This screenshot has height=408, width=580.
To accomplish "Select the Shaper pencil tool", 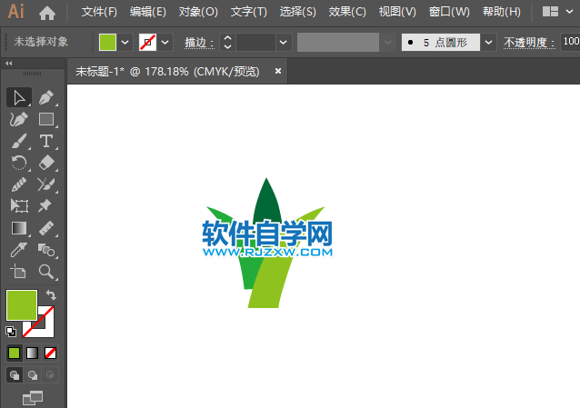I will [x=19, y=184].
